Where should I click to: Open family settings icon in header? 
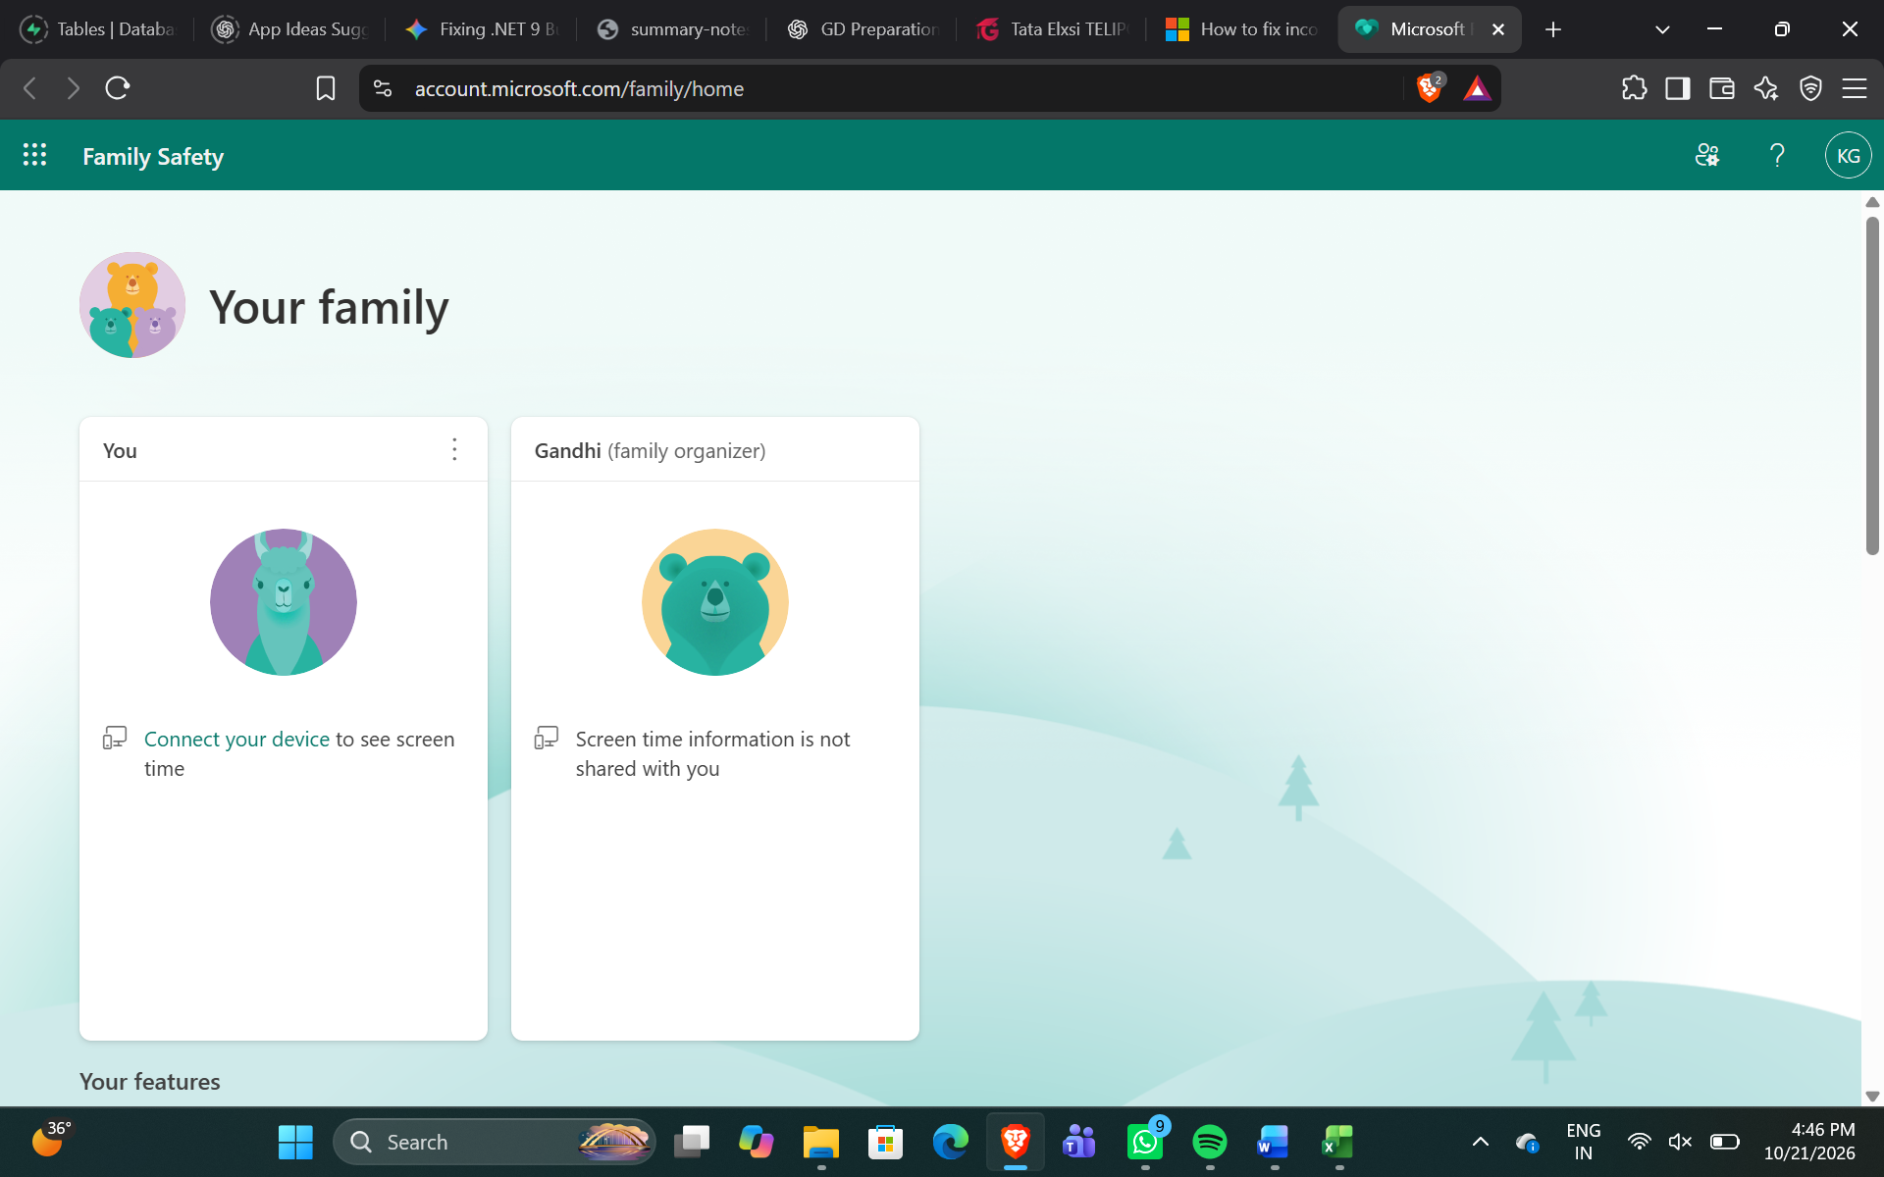click(1707, 155)
